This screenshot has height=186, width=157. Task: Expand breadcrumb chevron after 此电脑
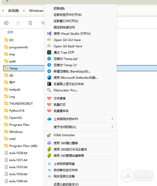click(x=24, y=11)
